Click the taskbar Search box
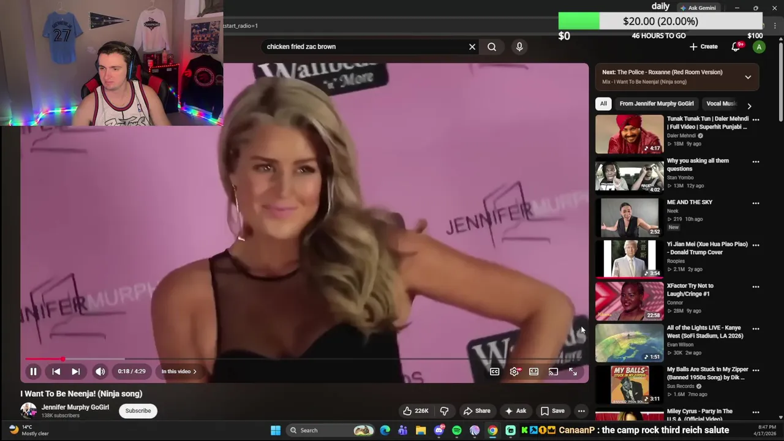Image resolution: width=784 pixels, height=441 pixels. [331, 430]
